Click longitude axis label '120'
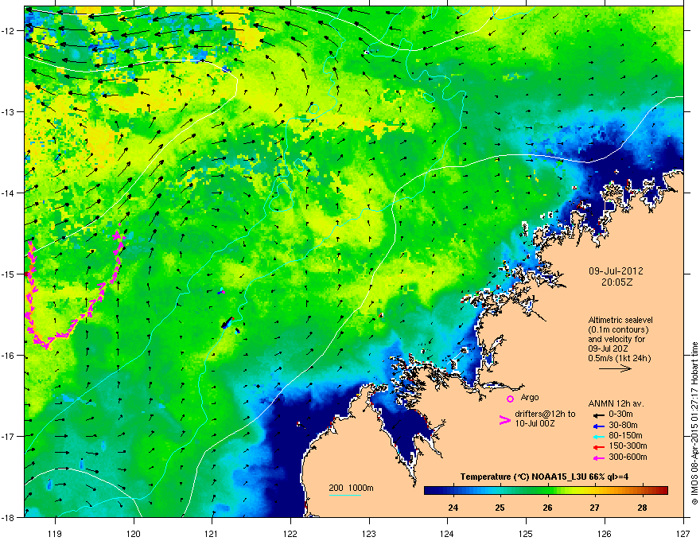Screen dimensions: 700x541 click(134, 533)
